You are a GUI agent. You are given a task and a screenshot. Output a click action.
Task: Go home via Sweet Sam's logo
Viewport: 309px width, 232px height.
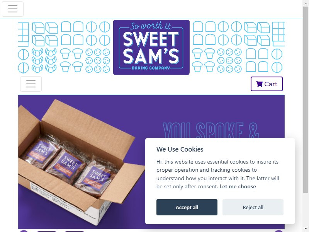click(151, 47)
